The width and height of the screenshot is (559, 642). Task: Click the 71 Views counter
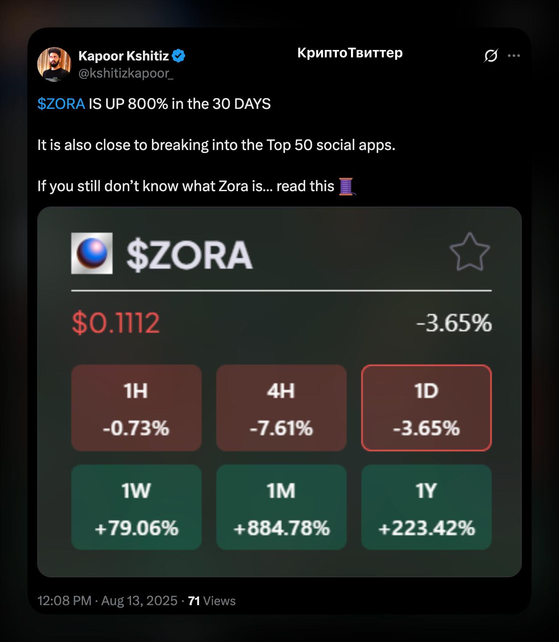[x=212, y=601]
